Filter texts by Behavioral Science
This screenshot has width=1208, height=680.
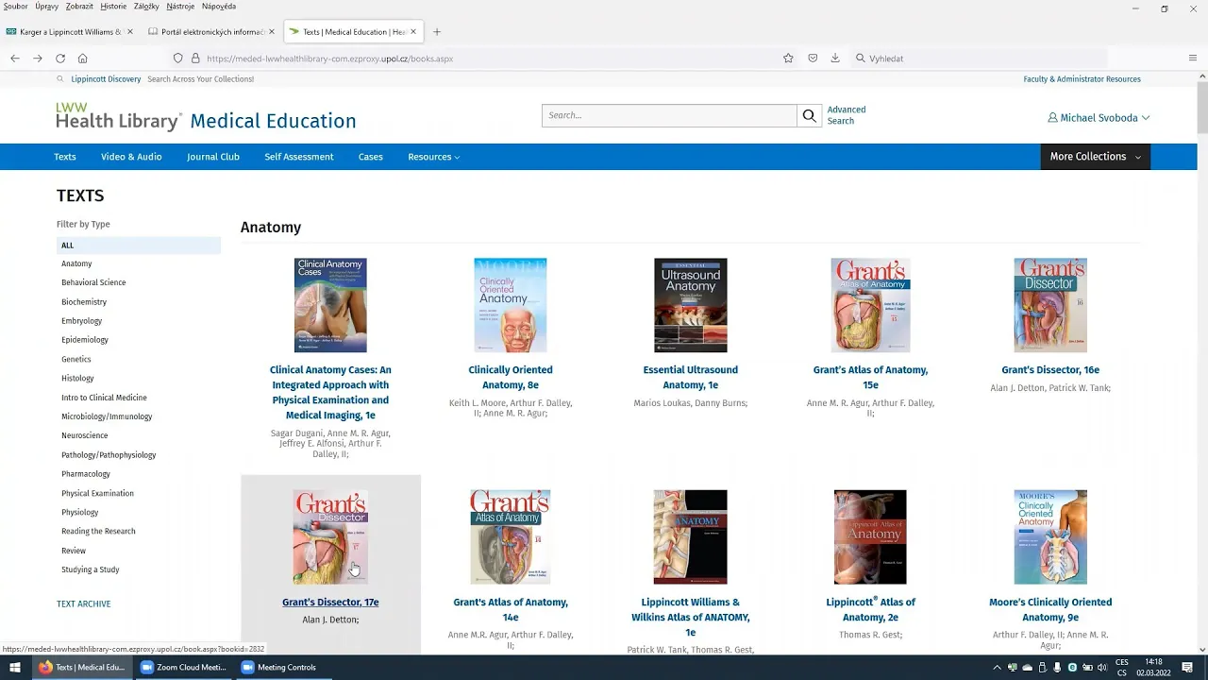[93, 282]
